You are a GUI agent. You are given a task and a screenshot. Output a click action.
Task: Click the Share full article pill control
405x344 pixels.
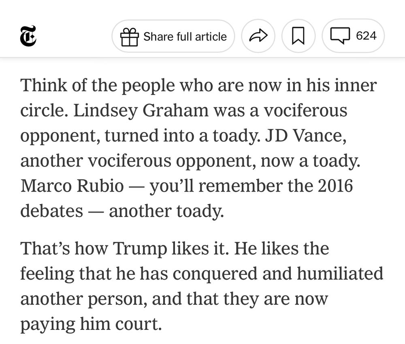point(173,36)
